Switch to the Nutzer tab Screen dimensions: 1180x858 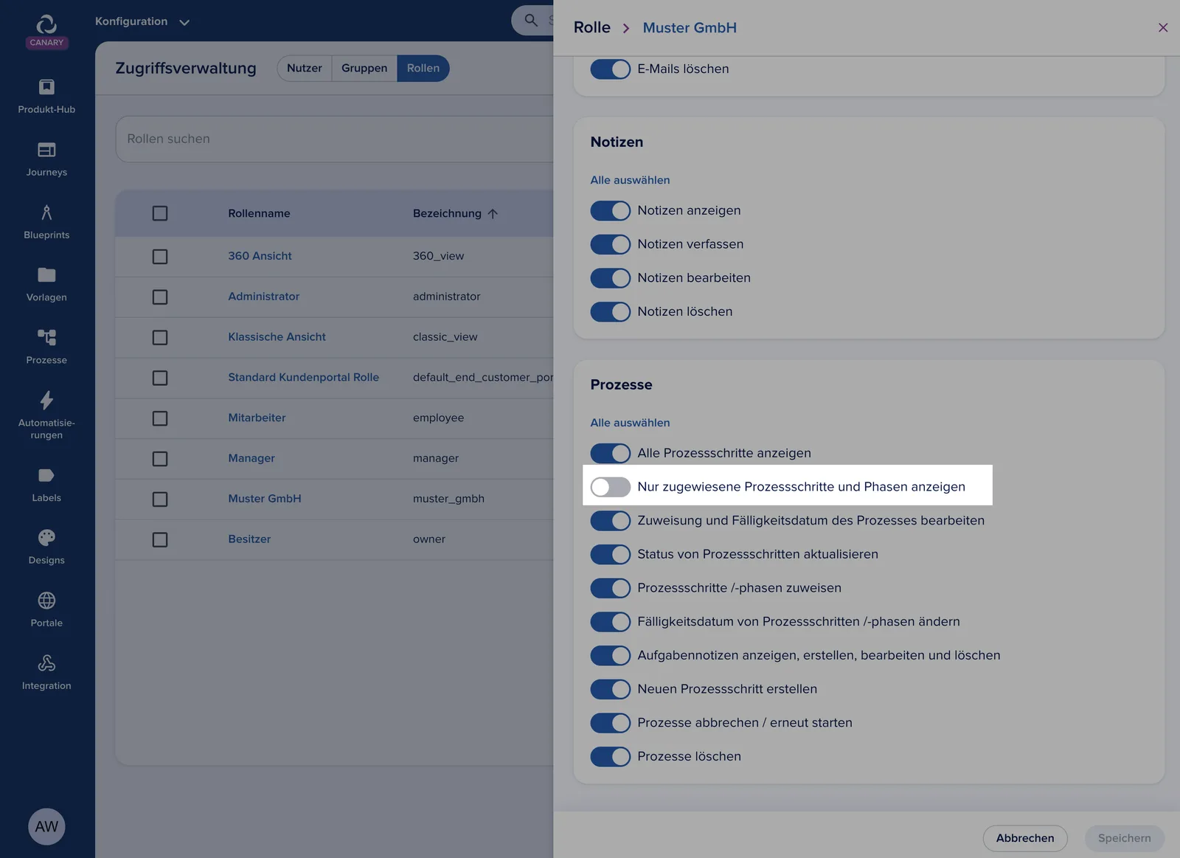pos(305,69)
